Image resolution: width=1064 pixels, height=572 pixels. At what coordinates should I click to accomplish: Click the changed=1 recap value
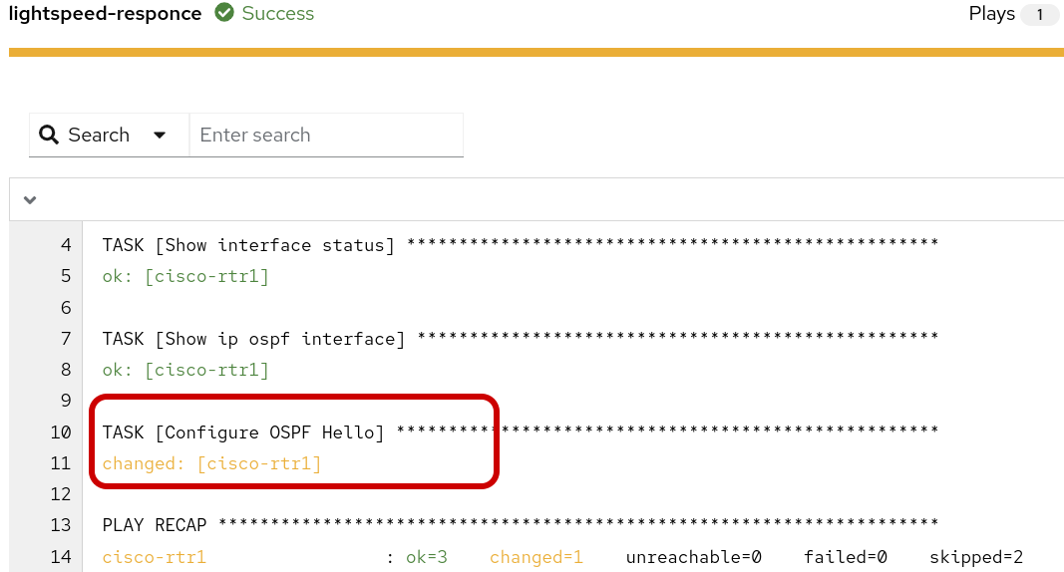click(535, 557)
